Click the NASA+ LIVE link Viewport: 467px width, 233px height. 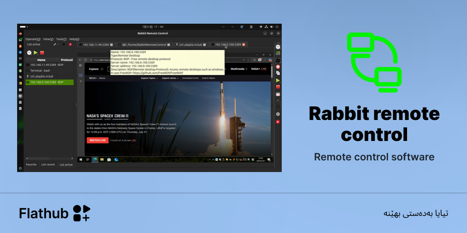tap(259, 69)
